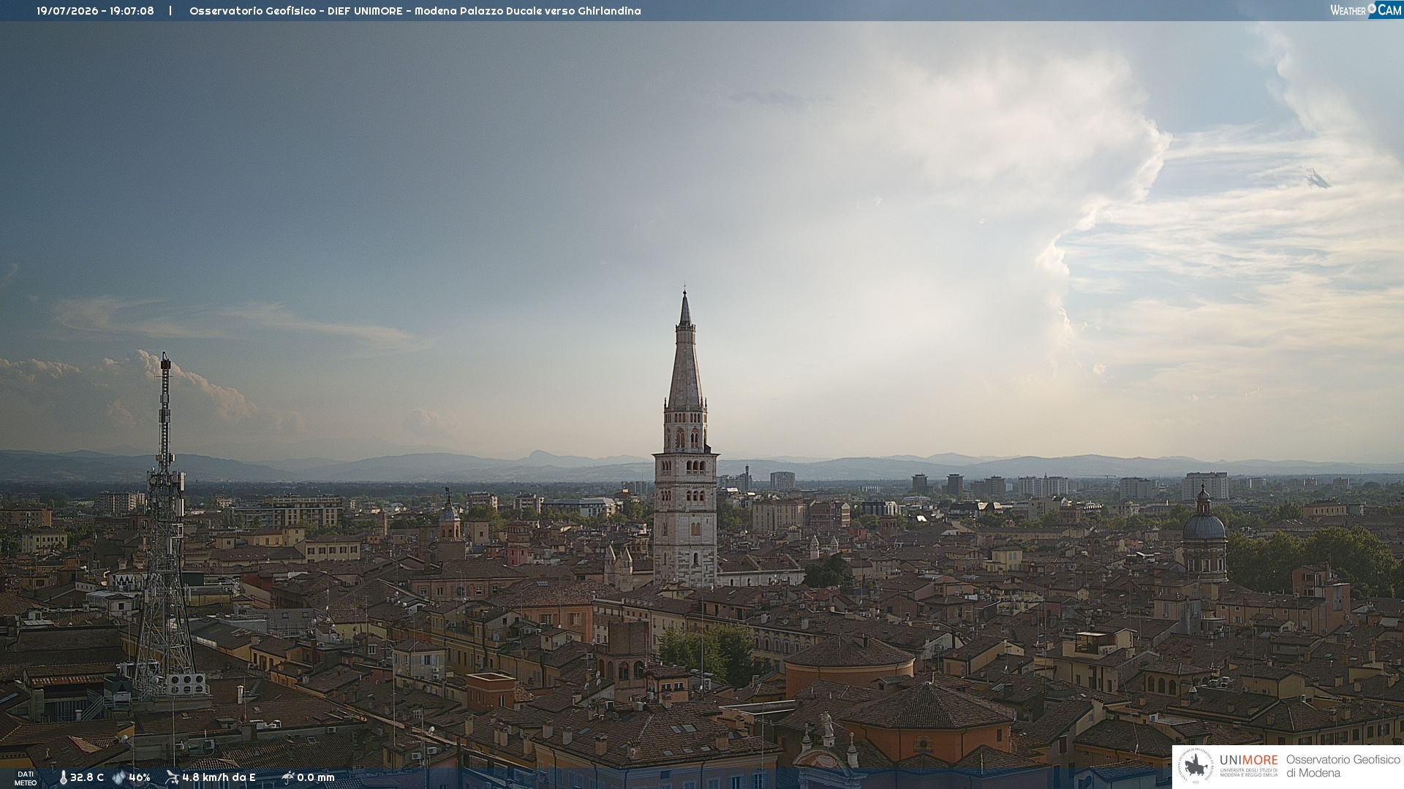The image size is (1404, 789).
Task: Click the humidity water drops icon
Action: 118,777
